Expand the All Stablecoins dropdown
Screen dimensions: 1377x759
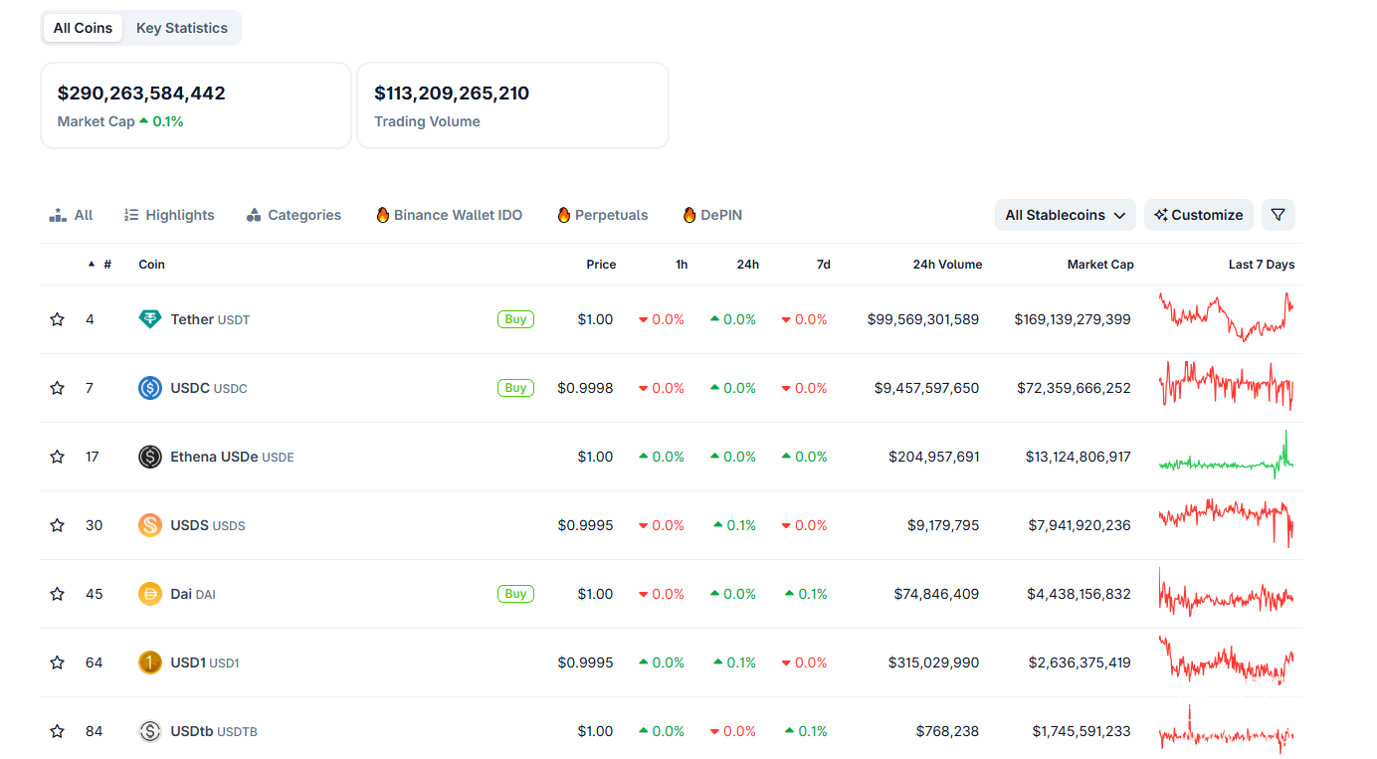pos(1065,215)
